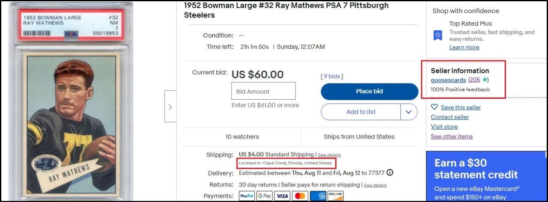Click the Discover card icon
Screen dimensions: 548x202
coord(335,196)
